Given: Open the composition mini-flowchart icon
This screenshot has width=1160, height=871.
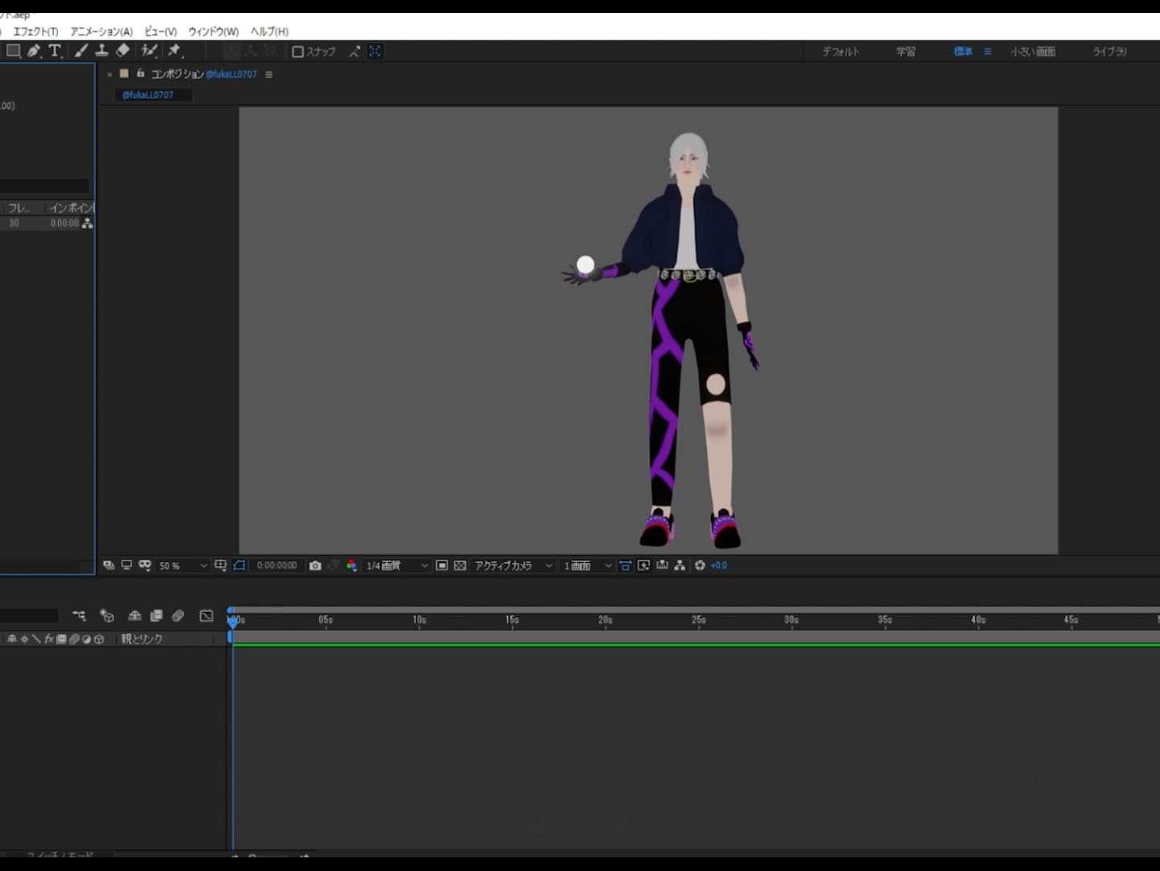Looking at the screenshot, I should 79,615.
